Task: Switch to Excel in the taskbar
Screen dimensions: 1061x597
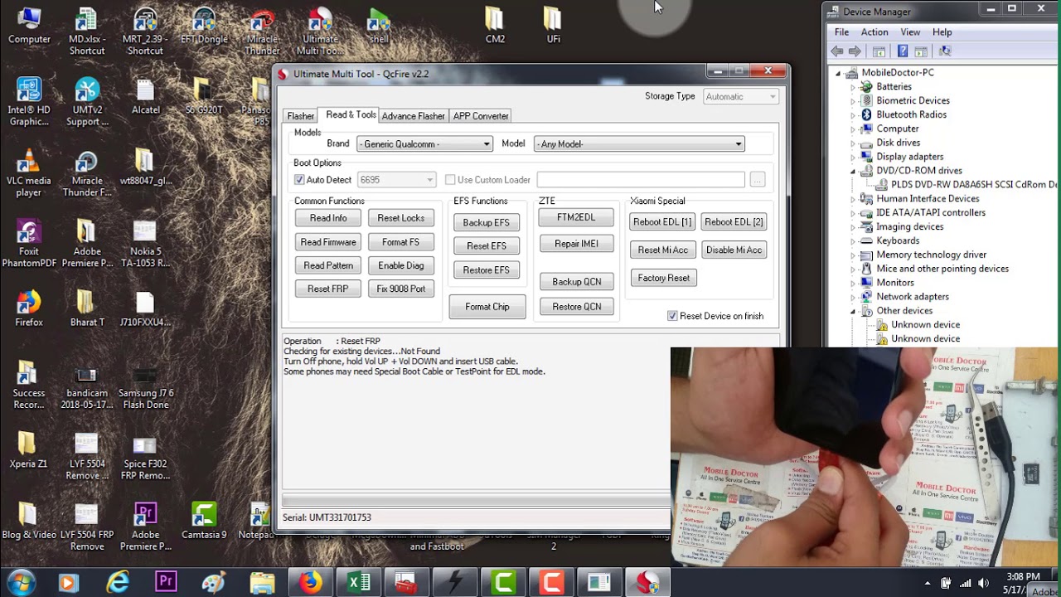Action: [x=359, y=583]
